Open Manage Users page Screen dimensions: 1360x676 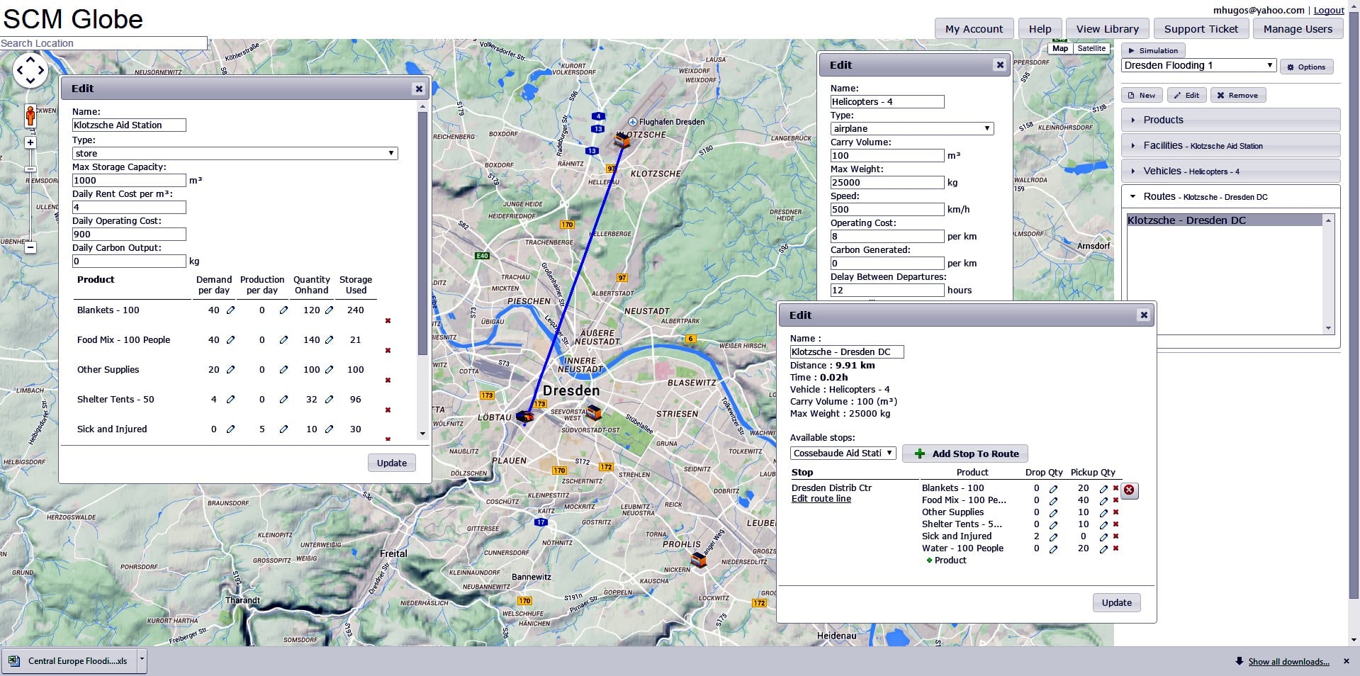[x=1298, y=29]
